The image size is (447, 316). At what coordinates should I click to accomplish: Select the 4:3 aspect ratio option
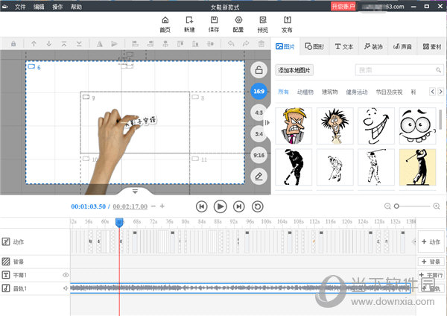click(259, 113)
